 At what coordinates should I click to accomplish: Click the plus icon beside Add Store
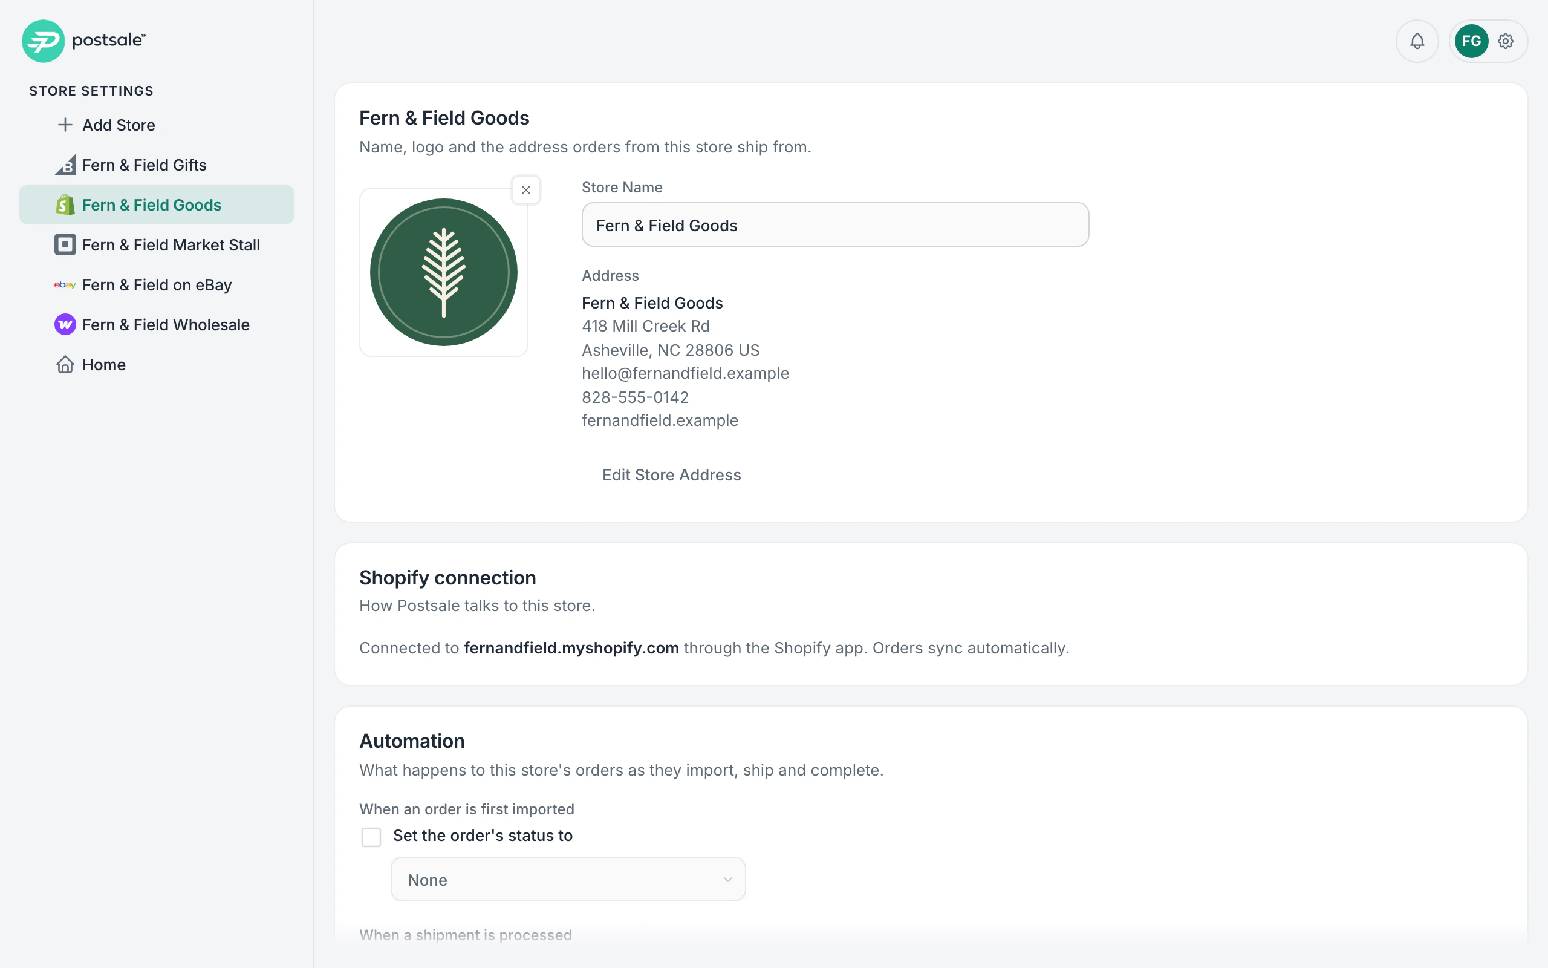click(x=65, y=125)
